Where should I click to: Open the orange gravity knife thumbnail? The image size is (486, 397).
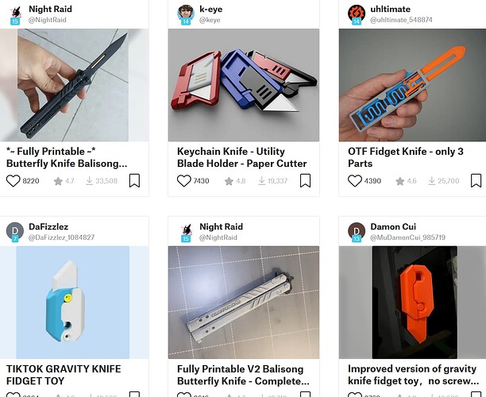[x=412, y=303]
